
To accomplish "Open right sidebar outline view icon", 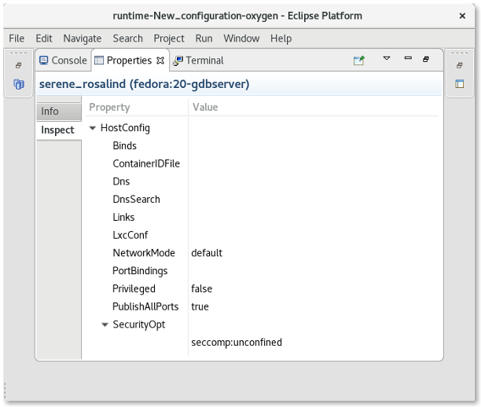I will click(460, 84).
